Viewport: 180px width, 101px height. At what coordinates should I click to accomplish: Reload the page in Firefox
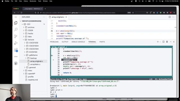click(x=21, y=13)
